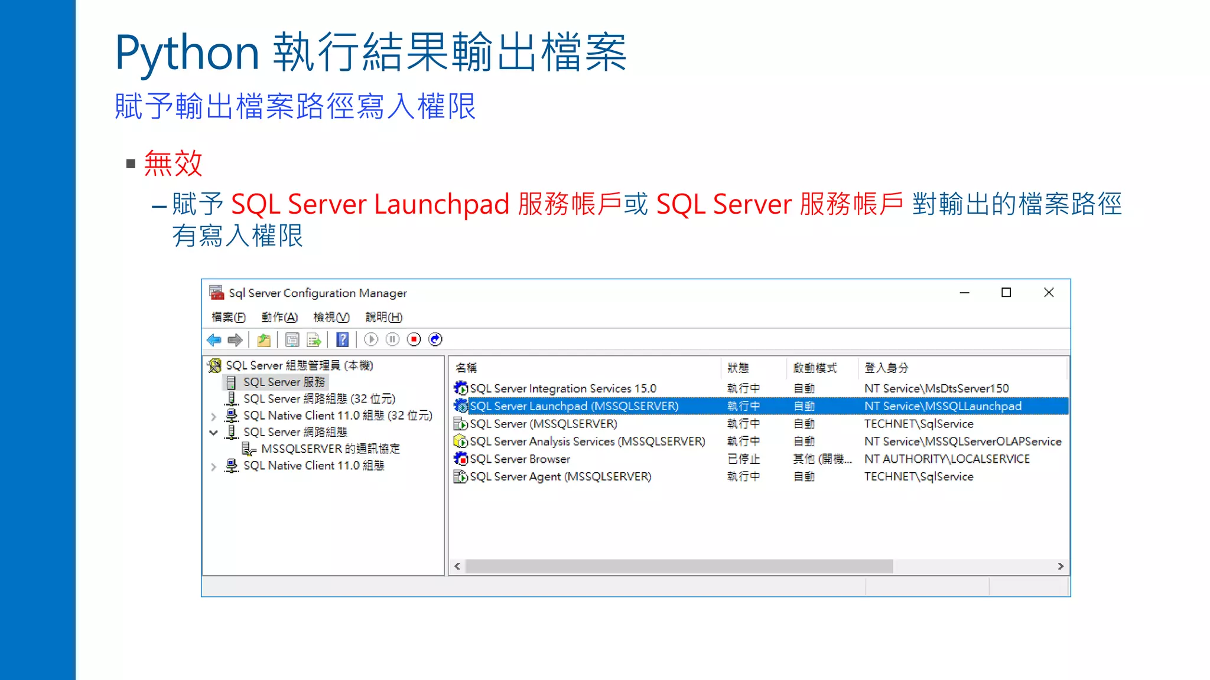Select the SQL Server Agent (MSSQLSERVER) row
Image resolution: width=1210 pixels, height=680 pixels.
click(x=760, y=476)
